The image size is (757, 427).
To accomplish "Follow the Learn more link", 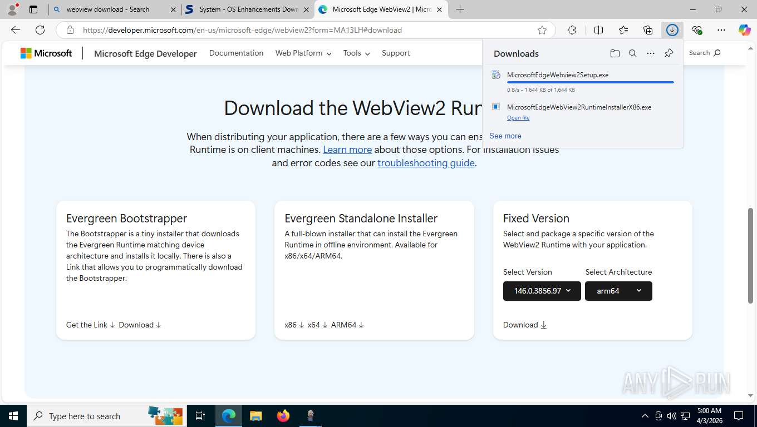I will (x=347, y=150).
